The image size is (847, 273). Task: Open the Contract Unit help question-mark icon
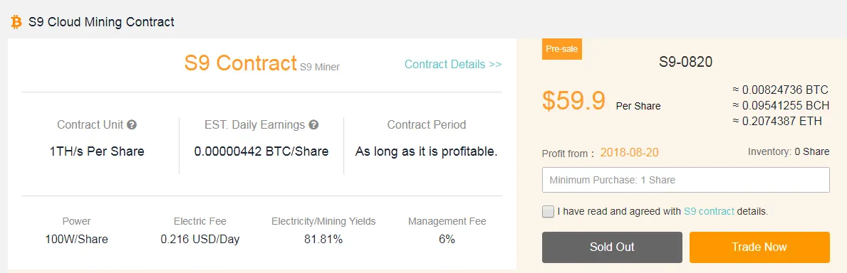pos(132,124)
